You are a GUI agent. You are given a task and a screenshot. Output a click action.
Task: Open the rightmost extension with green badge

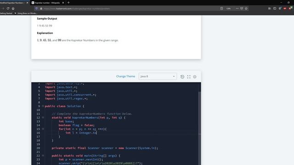290,8
